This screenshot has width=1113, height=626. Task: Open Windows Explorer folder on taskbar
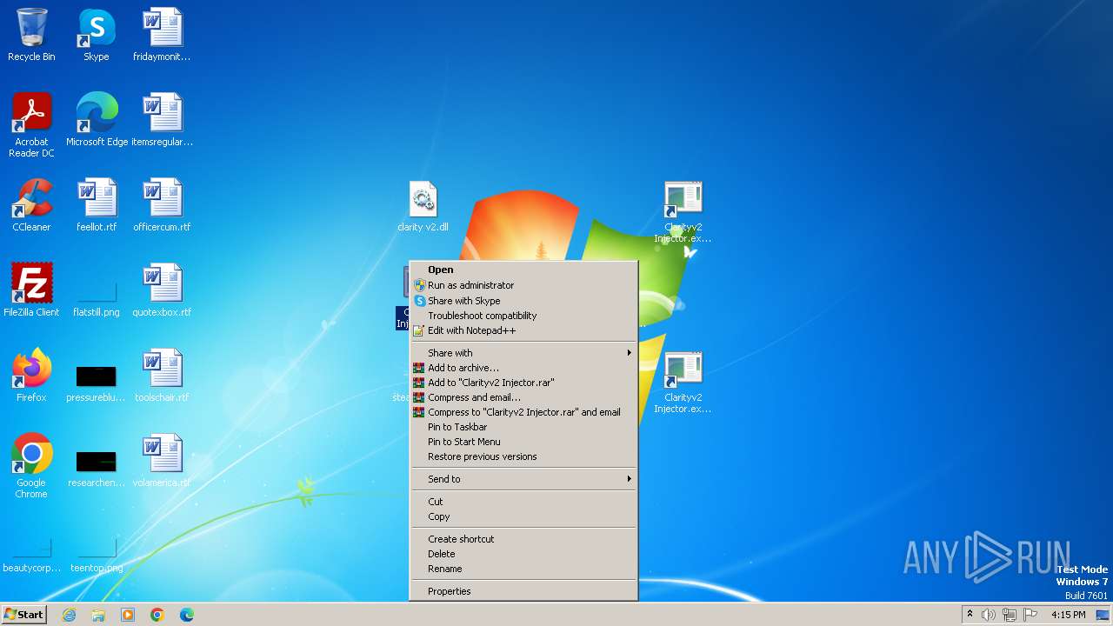click(x=98, y=615)
